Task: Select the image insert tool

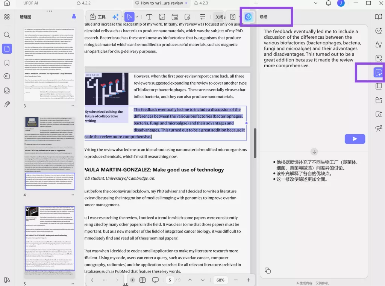Action: [162, 17]
